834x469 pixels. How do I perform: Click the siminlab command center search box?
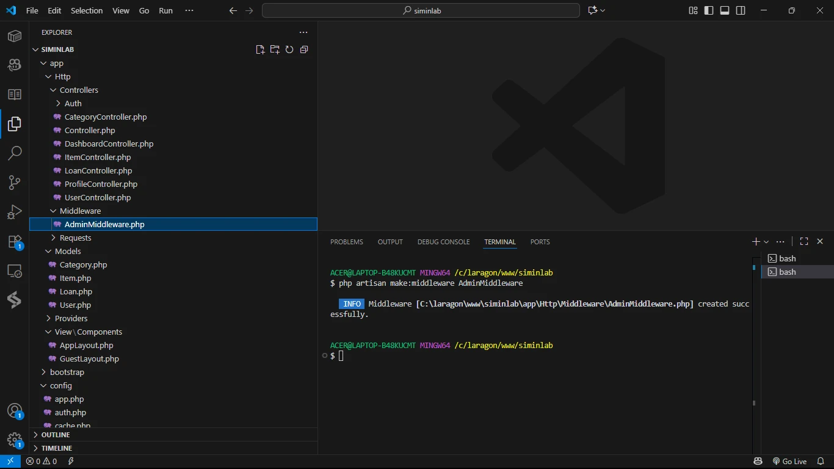[421, 10]
